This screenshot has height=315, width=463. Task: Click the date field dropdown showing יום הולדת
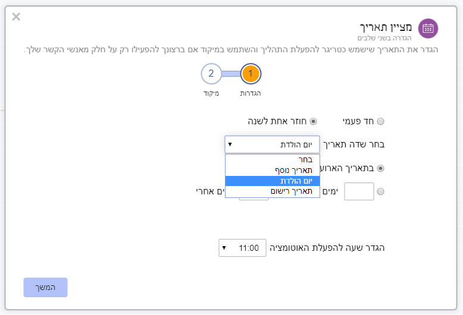(272, 144)
